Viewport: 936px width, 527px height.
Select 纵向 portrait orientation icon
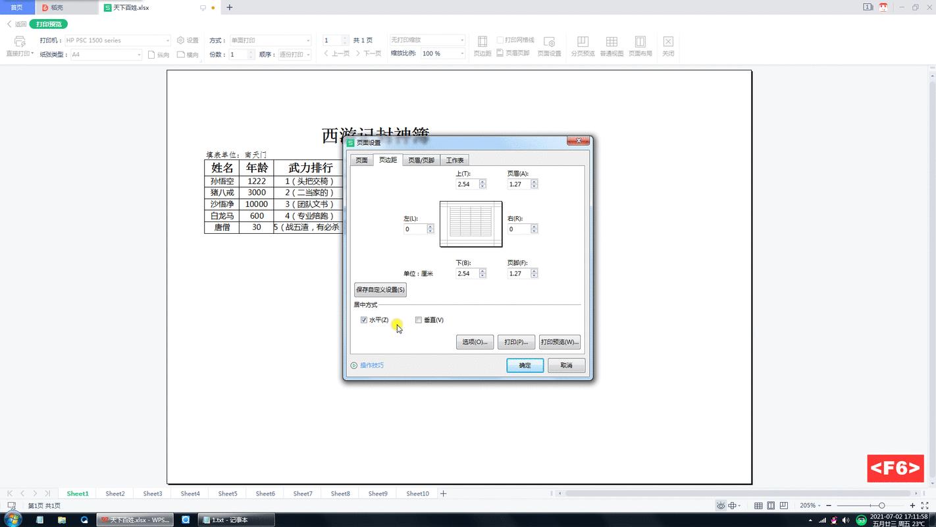point(151,55)
